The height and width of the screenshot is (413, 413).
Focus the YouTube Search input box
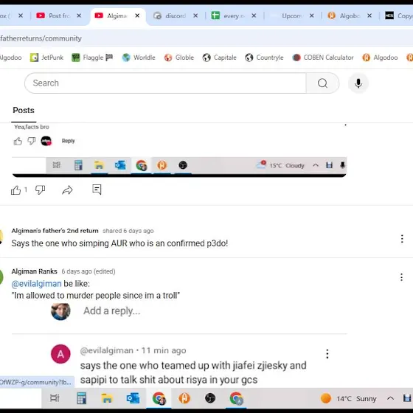coord(165,83)
